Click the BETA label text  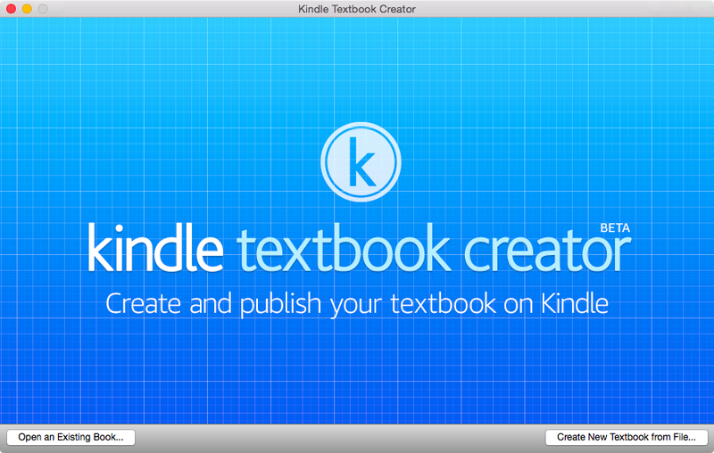pos(615,228)
